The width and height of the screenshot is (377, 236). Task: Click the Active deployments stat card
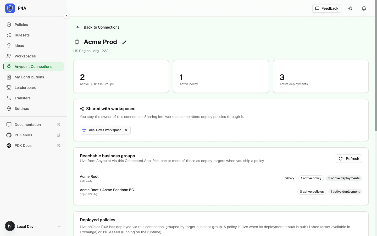pos(321,76)
